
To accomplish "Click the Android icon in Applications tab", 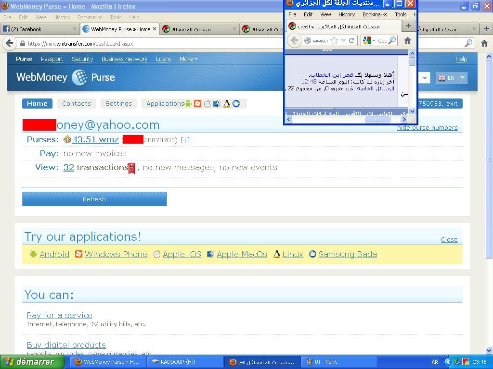I will [x=188, y=104].
